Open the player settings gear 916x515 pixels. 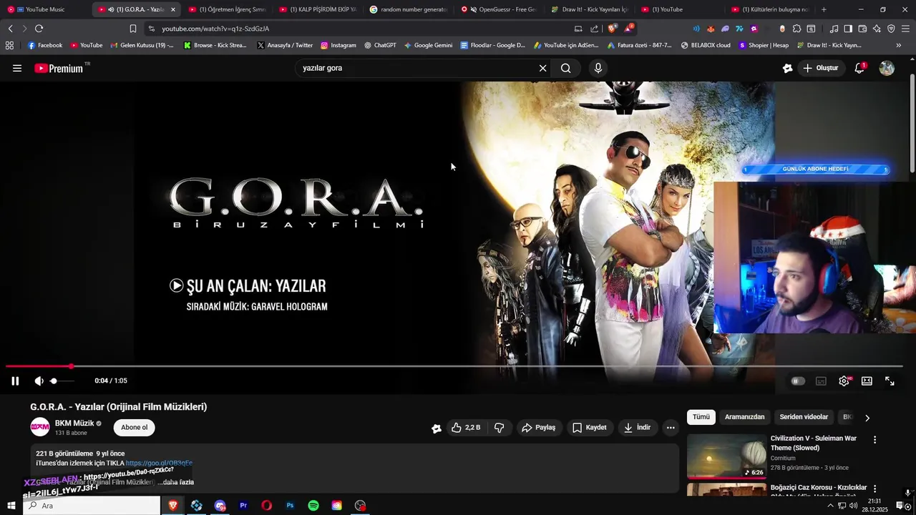click(844, 381)
